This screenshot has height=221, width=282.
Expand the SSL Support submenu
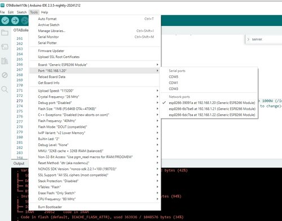tap(95, 175)
